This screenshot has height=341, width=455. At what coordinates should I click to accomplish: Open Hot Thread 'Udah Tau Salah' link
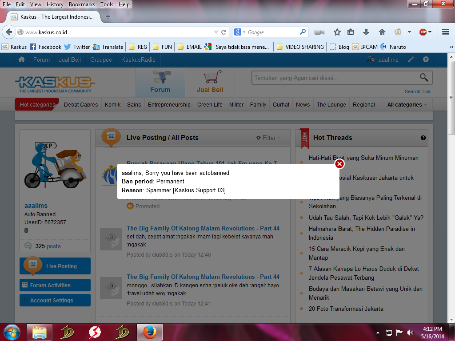click(x=366, y=218)
